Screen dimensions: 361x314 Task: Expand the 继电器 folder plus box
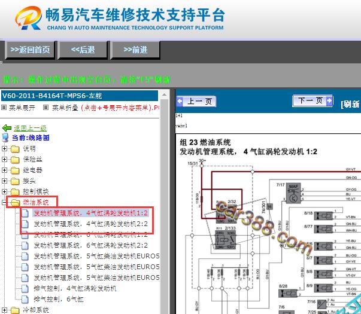tap(4, 170)
